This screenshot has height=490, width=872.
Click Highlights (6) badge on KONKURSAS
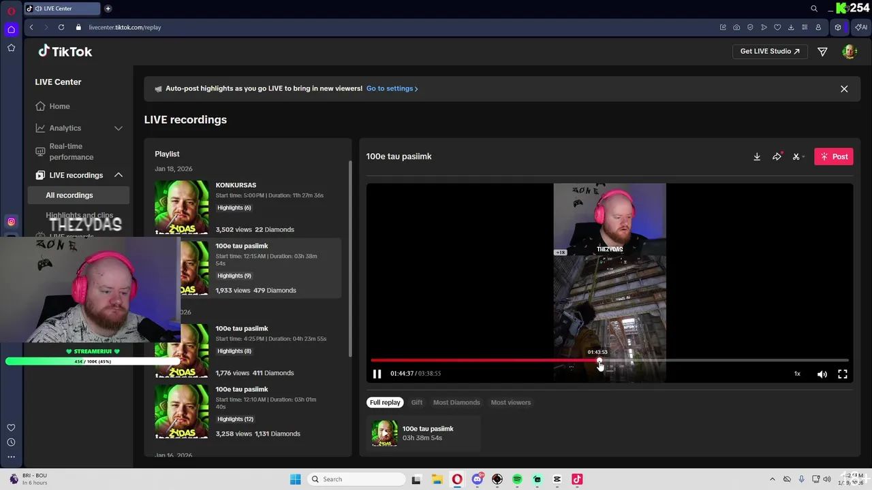click(234, 208)
